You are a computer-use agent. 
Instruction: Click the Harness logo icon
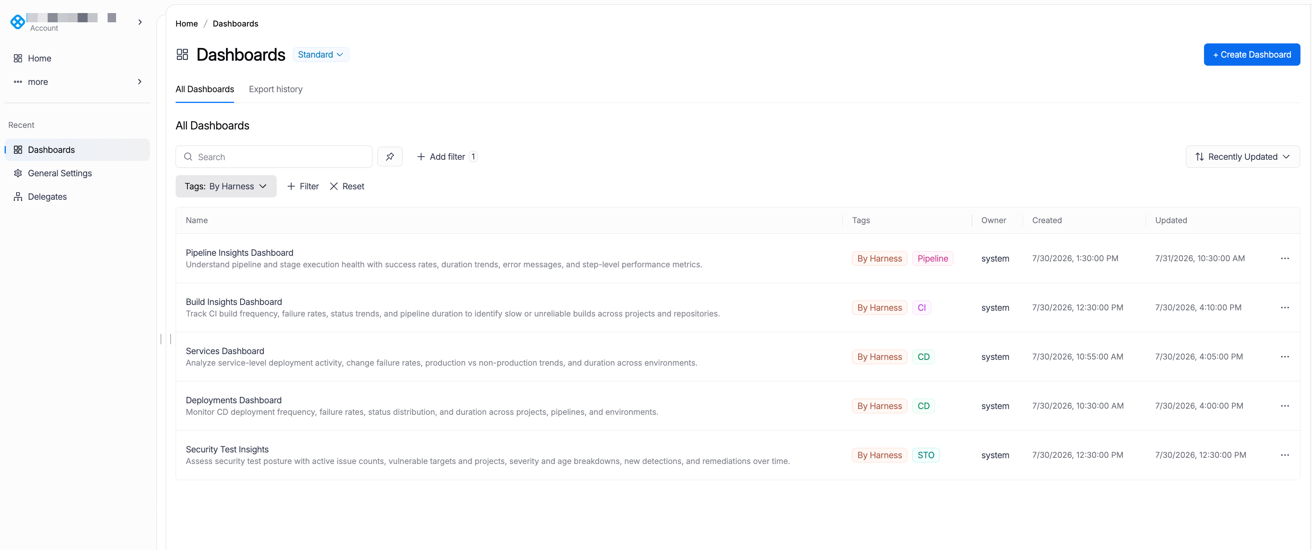point(17,22)
